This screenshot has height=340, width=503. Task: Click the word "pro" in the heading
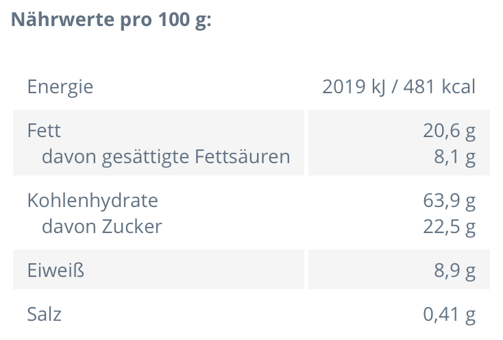click(134, 19)
